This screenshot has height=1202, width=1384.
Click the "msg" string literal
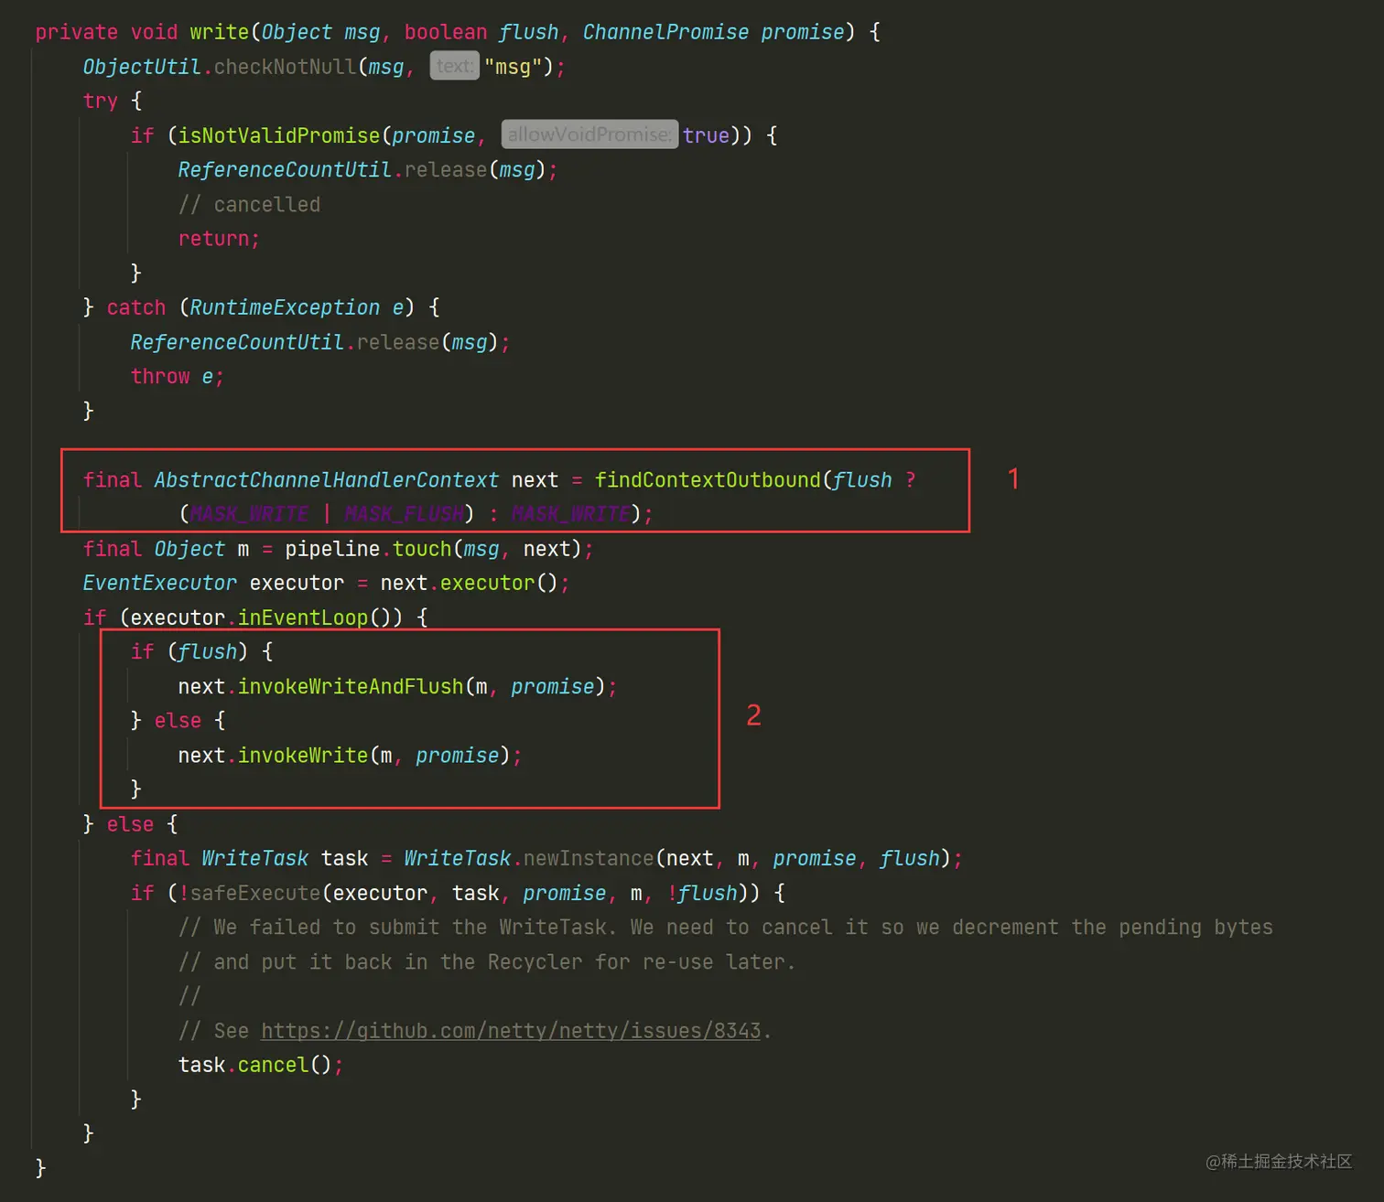pyautogui.click(x=513, y=67)
